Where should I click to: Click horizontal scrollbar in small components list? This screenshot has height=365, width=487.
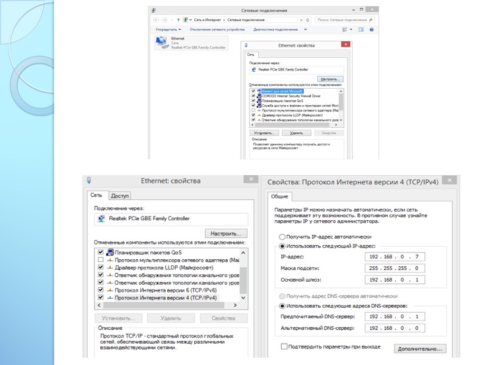pos(292,125)
